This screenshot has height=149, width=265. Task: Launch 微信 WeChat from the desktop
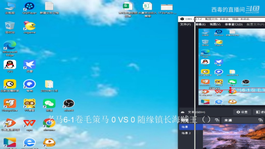[x=49, y=105]
